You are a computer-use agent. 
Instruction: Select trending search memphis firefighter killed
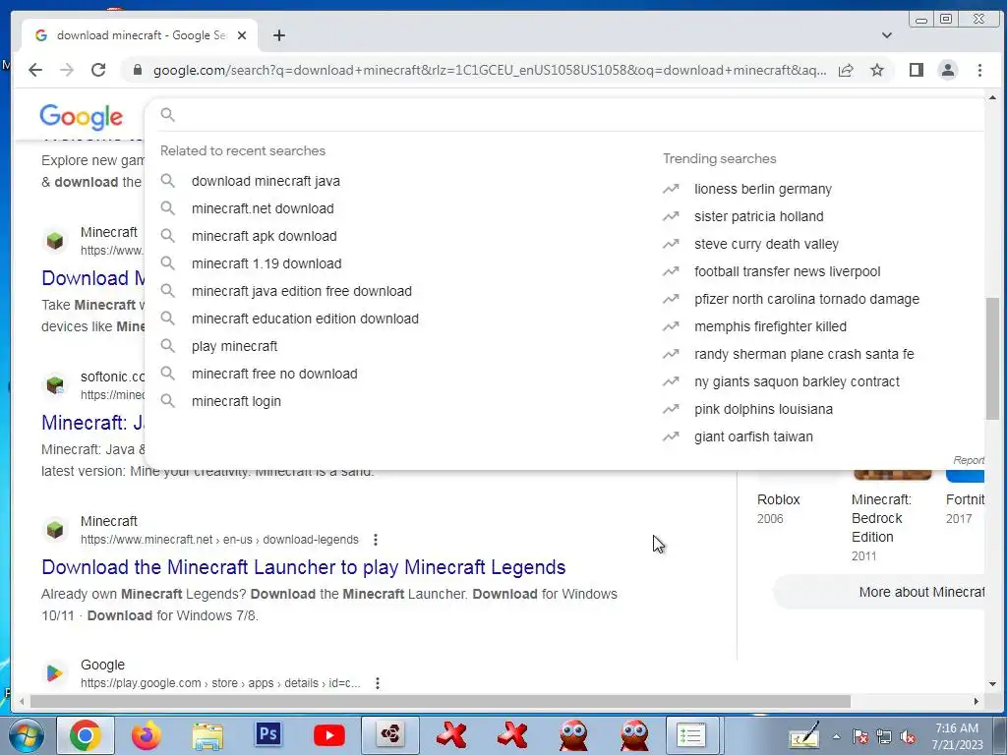770,326
